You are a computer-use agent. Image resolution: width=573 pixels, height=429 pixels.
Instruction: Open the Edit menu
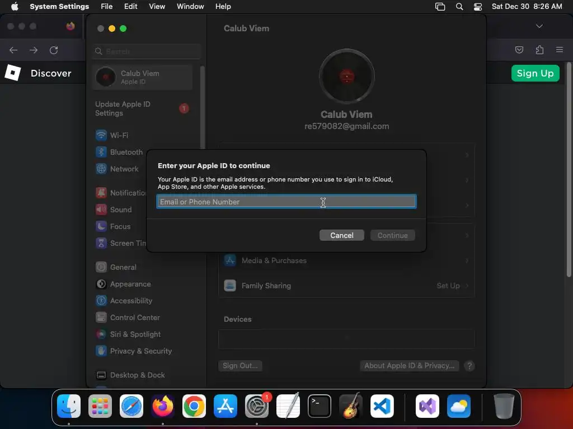pos(130,6)
